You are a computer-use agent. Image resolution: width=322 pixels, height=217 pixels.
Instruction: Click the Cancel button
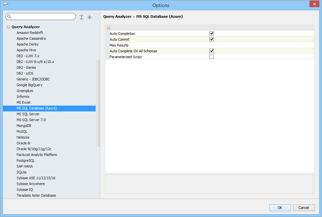tap(304, 208)
